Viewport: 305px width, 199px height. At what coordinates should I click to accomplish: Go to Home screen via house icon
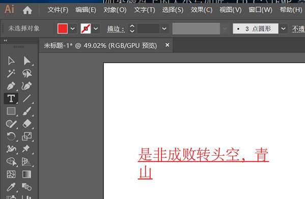(27, 10)
